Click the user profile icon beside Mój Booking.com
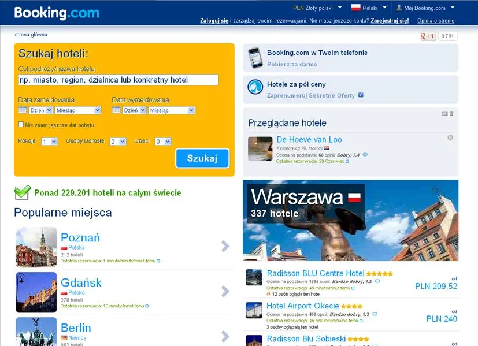 pyautogui.click(x=399, y=8)
